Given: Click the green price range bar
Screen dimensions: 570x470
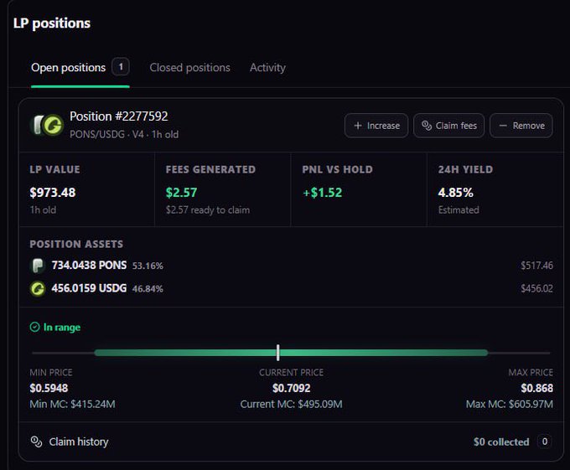Looking at the screenshot, I should click(x=291, y=353).
